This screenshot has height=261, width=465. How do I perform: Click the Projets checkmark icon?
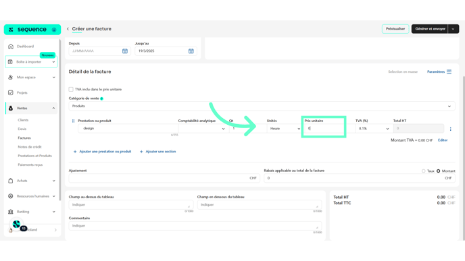(x=11, y=92)
